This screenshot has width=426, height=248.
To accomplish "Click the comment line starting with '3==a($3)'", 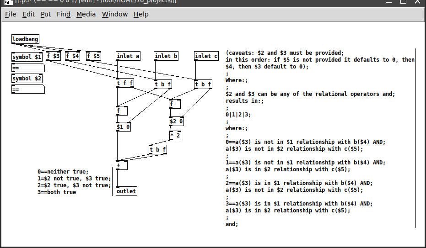I will [x=299, y=204].
